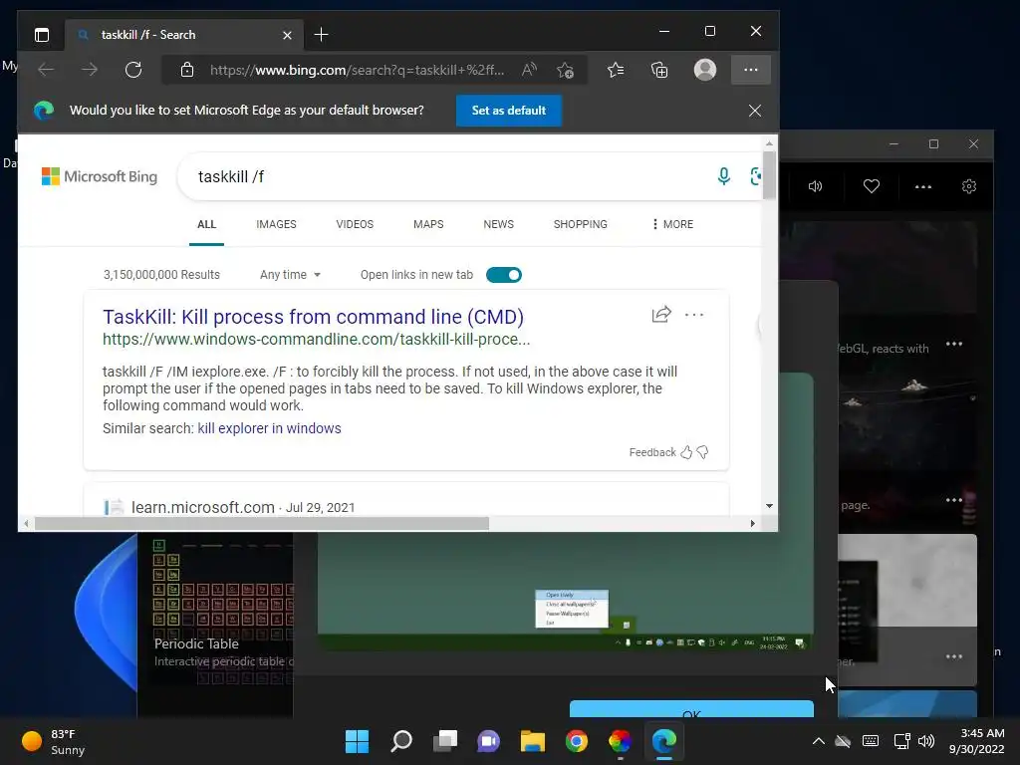Start voice search with microphone icon

[723, 176]
